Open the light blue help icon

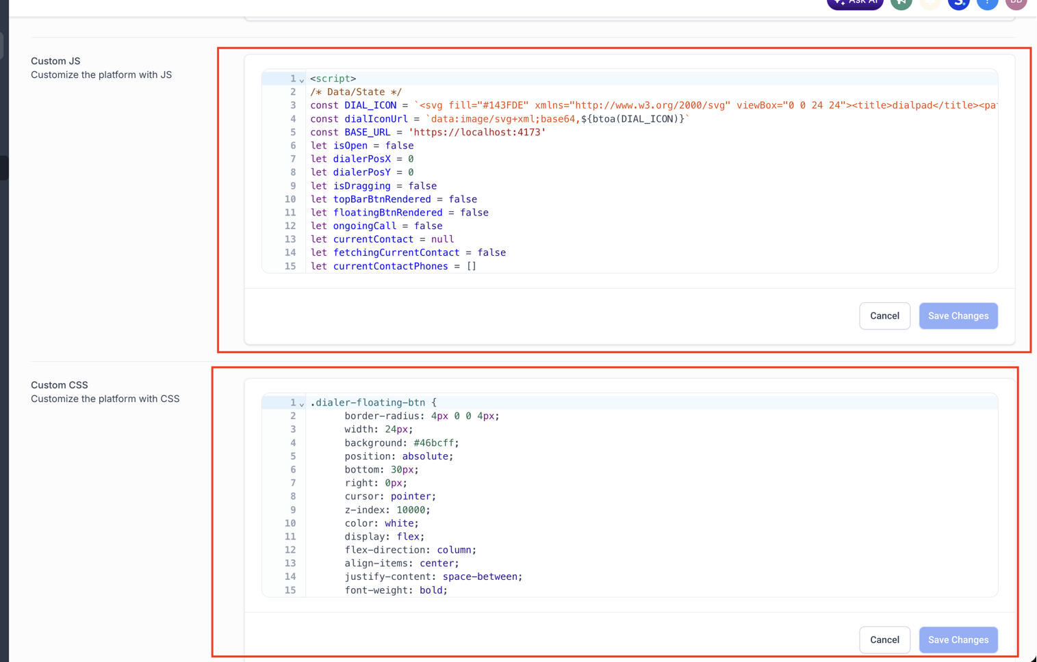[x=987, y=3]
